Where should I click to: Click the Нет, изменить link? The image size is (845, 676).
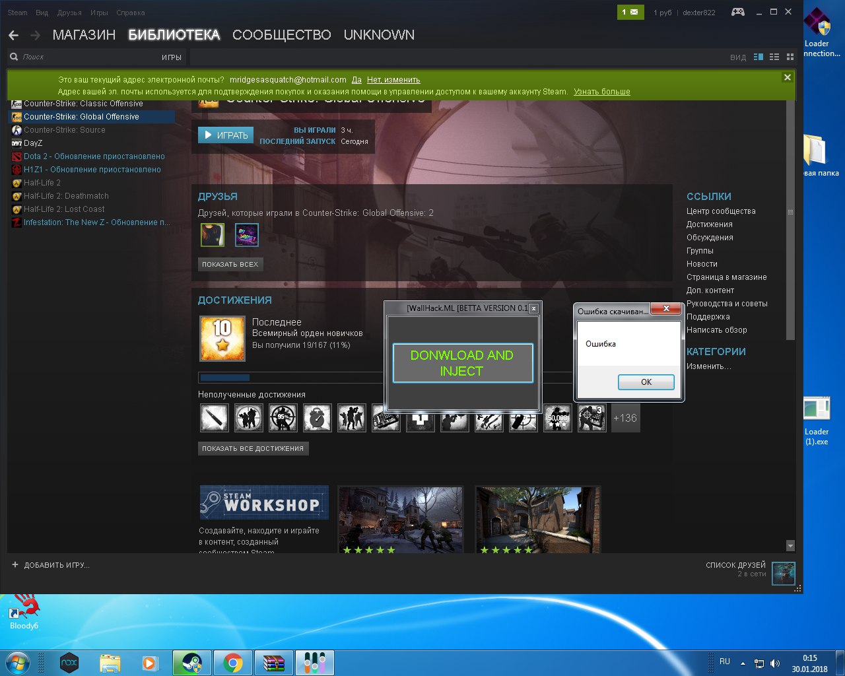click(393, 80)
